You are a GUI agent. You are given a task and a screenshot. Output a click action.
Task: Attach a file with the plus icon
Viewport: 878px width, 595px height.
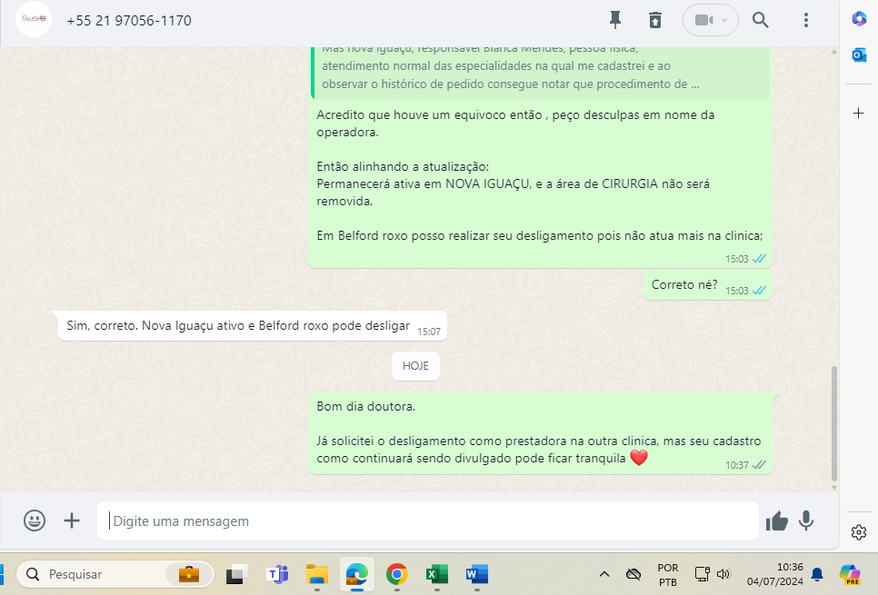coord(72,521)
